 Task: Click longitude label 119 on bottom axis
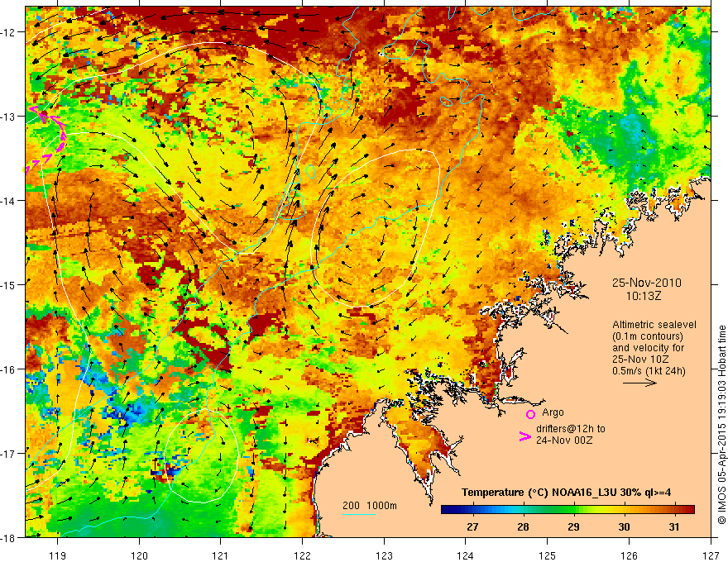(x=58, y=555)
